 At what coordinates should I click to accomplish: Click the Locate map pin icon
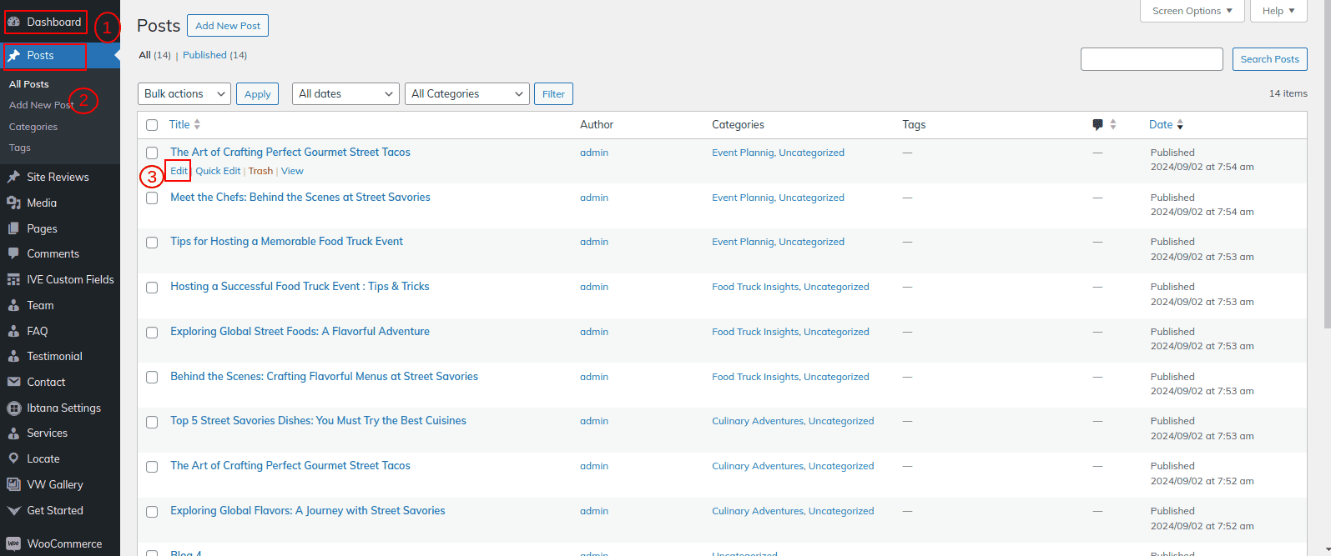point(13,458)
